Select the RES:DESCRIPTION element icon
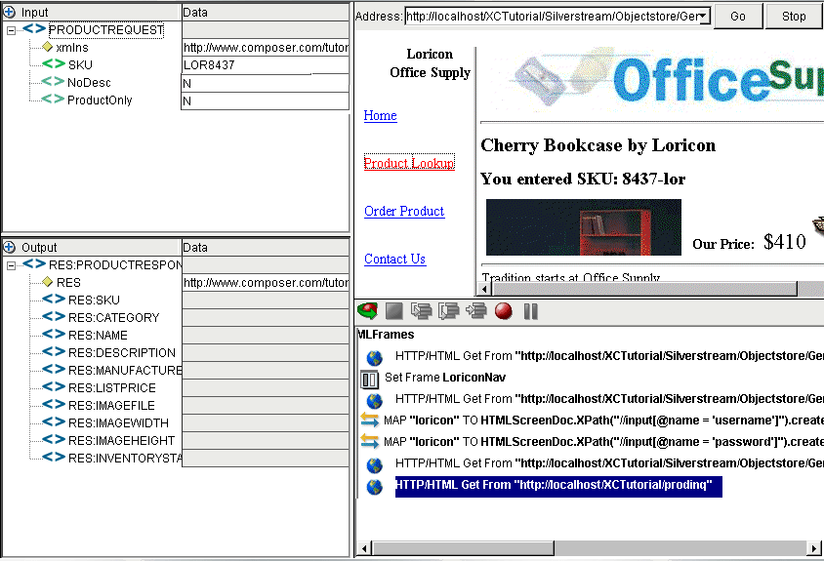This screenshot has height=561, width=824. coord(54,352)
